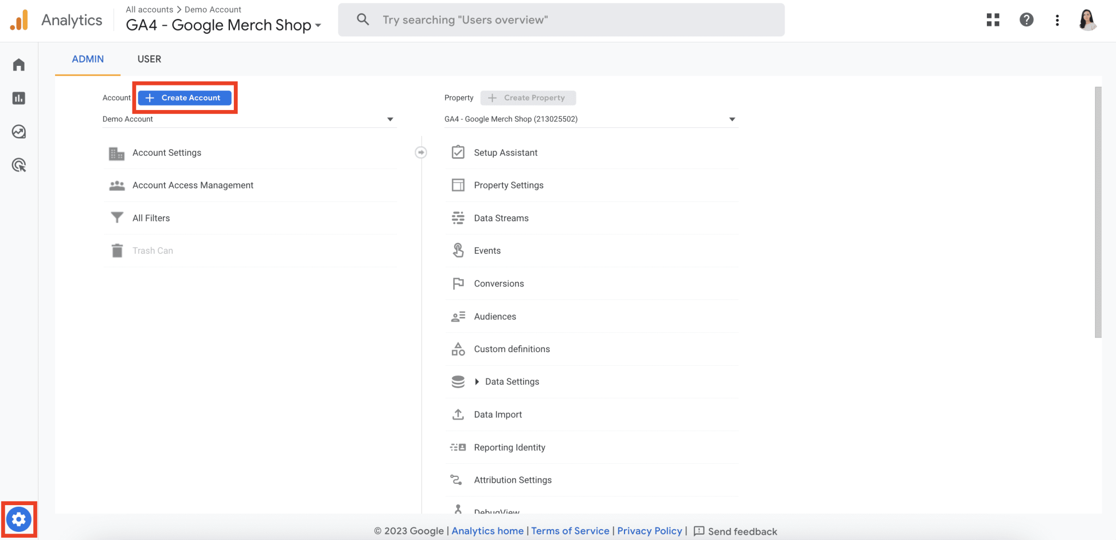Open the GA4 property selector dropdown

pos(591,119)
